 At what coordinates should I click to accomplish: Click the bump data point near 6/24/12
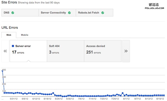point(53,93)
